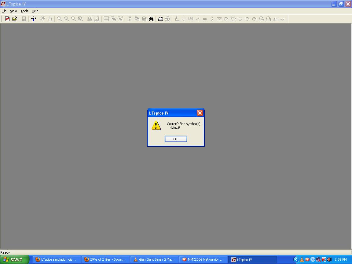Click the Mirror component icon
This screenshot has width=352, height=264.
[x=268, y=19]
